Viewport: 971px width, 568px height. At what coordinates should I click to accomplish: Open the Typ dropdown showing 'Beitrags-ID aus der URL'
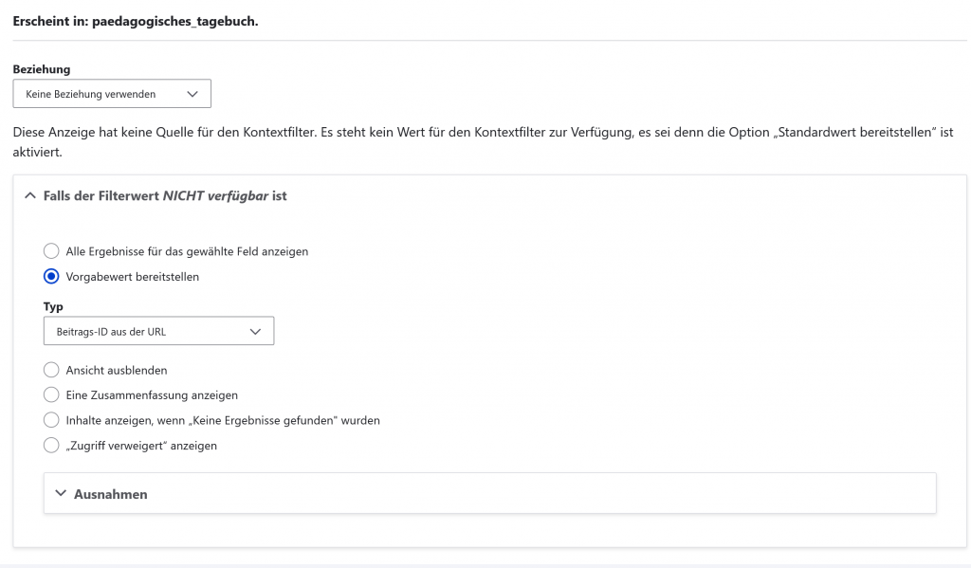pyautogui.click(x=158, y=331)
